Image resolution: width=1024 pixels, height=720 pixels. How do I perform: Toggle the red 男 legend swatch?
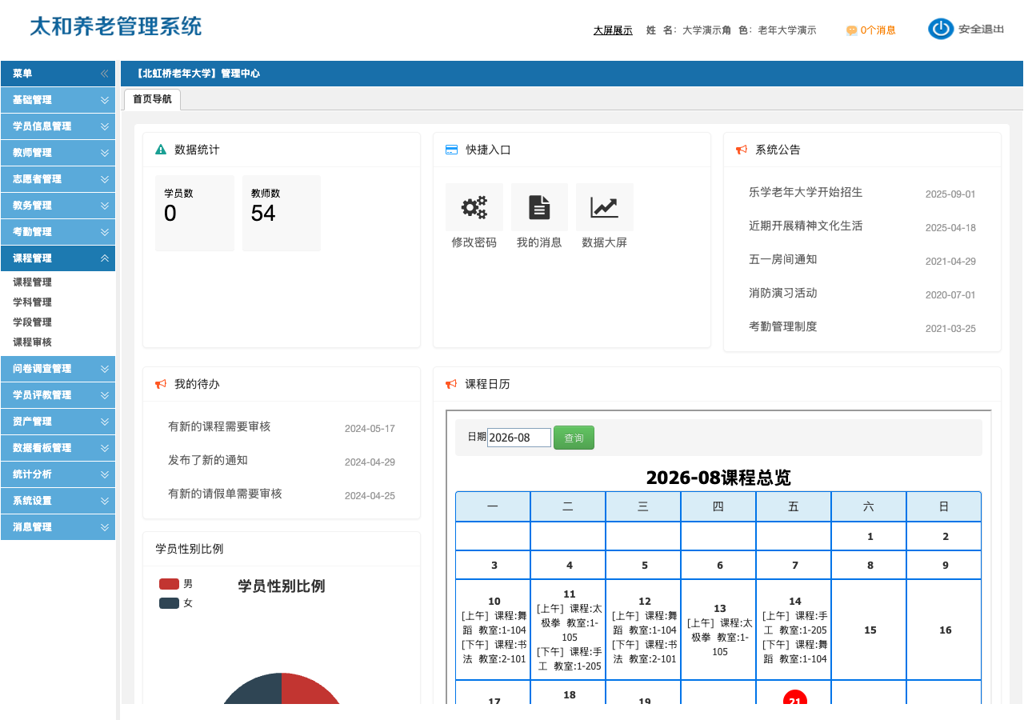click(x=169, y=584)
